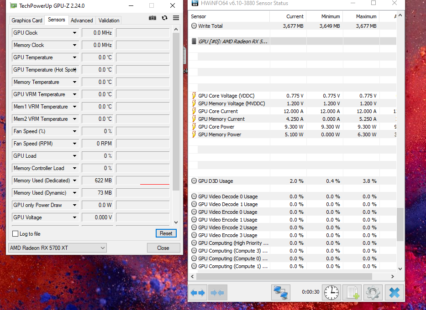Switch to Advanced tab
426x310 pixels.
tap(82, 21)
